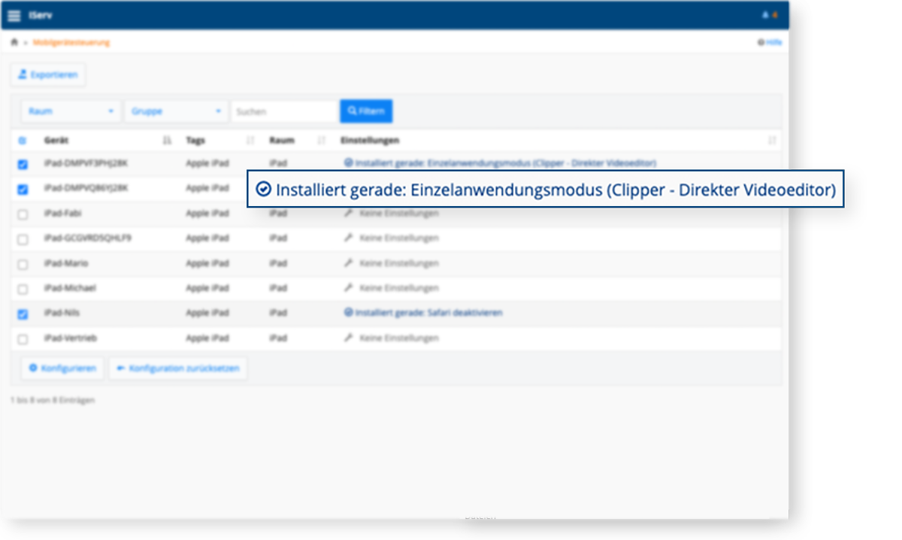
Task: Click the iPad room cell for iPad-Nils
Action: [x=278, y=313]
